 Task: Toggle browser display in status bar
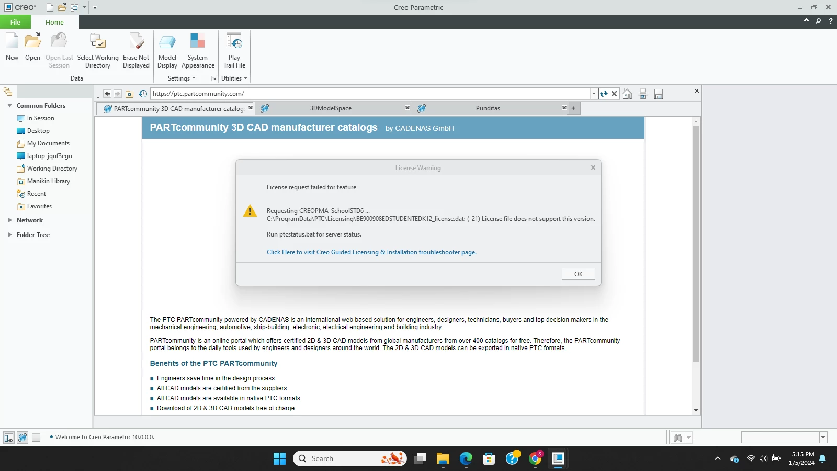point(22,438)
